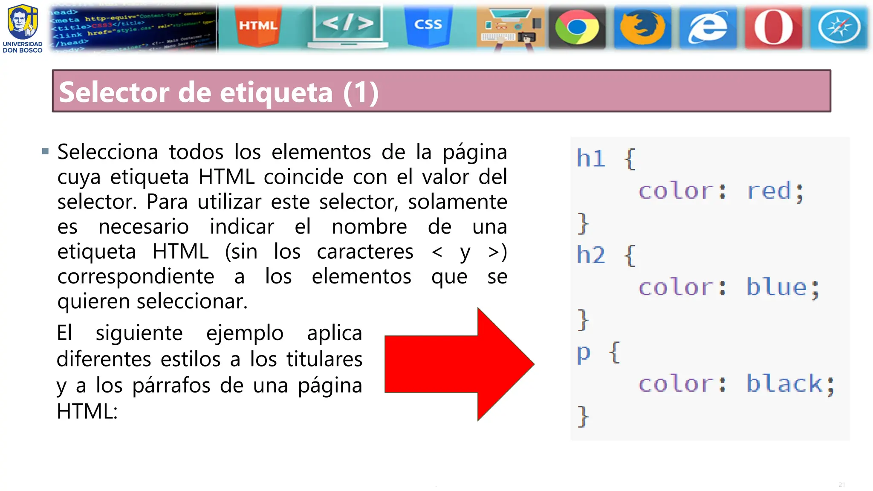
Task: Click the Internet Explorer browser icon
Action: pyautogui.click(x=708, y=27)
